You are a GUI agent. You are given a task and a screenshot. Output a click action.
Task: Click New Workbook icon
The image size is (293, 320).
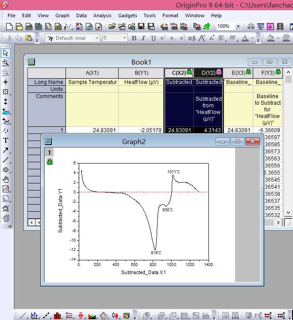29,27
